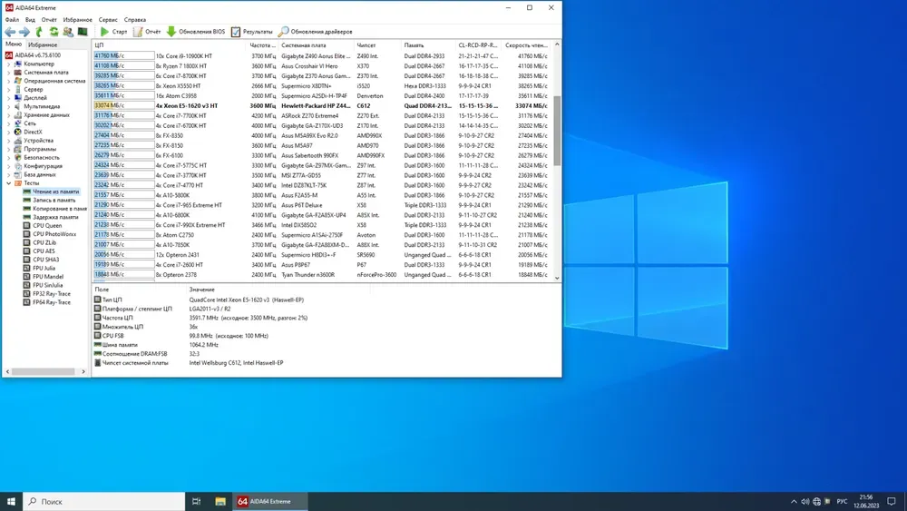Click the Отчёт toolbar button
The width and height of the screenshot is (907, 511).
(147, 32)
